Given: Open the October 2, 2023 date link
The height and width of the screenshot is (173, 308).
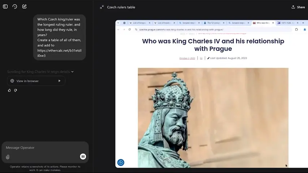Looking at the screenshot, I should pyautogui.click(x=187, y=58).
